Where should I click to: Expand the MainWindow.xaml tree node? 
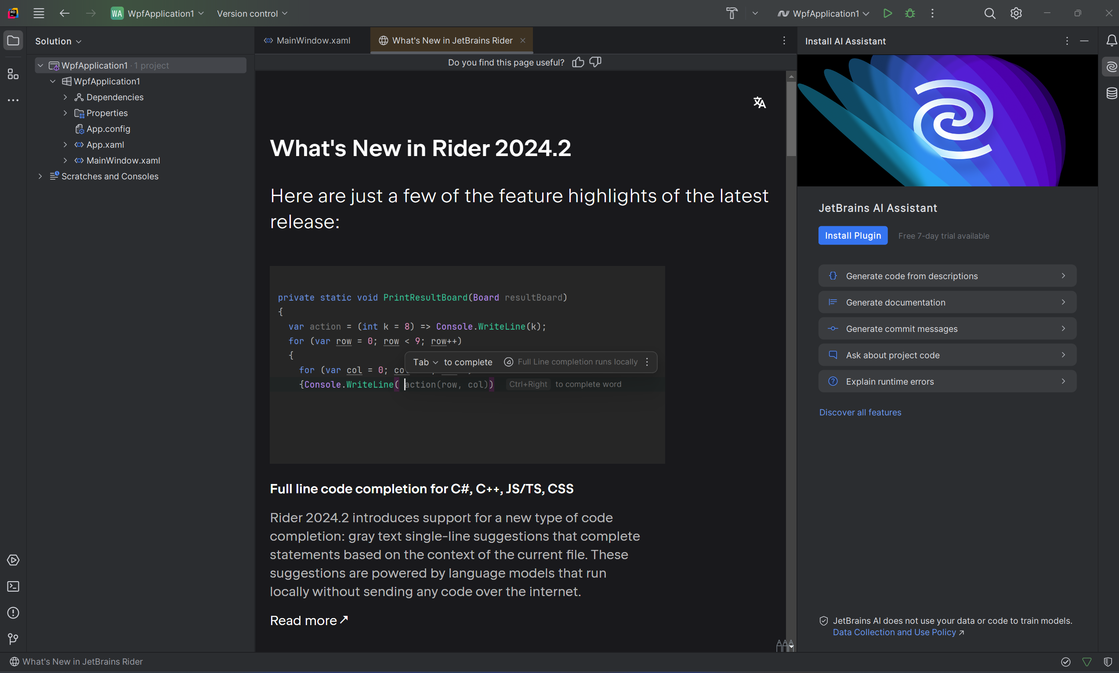(65, 160)
